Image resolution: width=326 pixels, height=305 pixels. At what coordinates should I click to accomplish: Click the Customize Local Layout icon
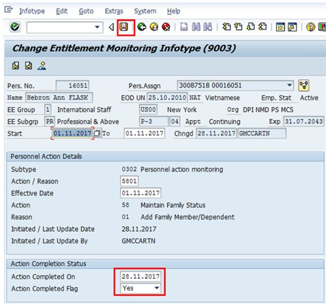pyautogui.click(x=322, y=27)
